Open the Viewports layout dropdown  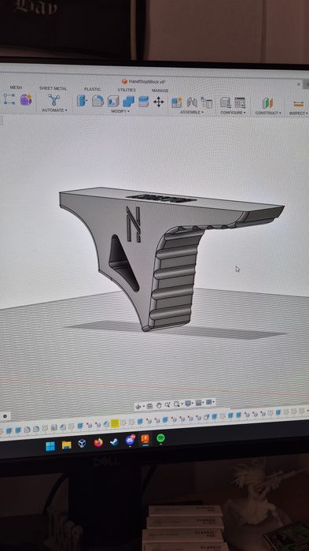click(x=210, y=402)
